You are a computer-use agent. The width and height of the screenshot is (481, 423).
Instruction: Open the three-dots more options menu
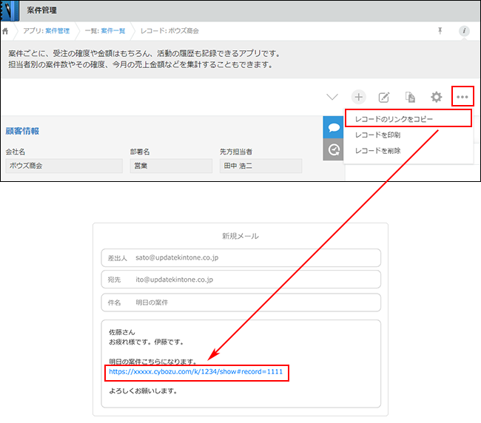click(x=462, y=97)
